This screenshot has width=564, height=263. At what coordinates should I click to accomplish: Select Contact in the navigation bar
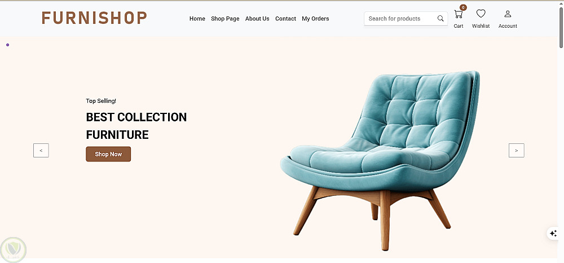(285, 19)
